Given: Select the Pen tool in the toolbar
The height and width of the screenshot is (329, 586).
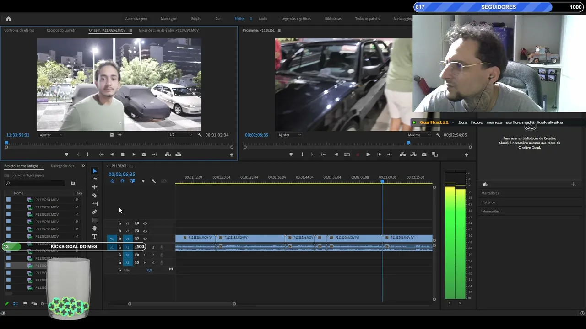Looking at the screenshot, I should click(x=95, y=212).
